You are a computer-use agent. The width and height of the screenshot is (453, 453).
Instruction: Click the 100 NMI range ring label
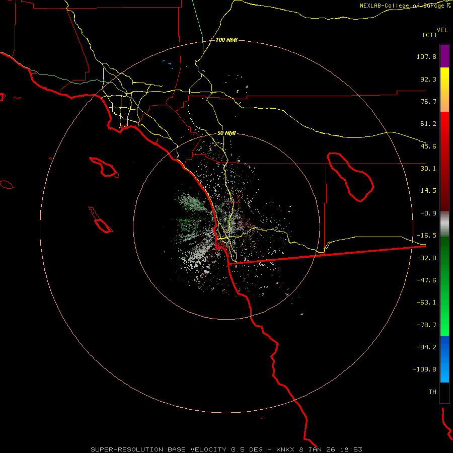tap(226, 40)
